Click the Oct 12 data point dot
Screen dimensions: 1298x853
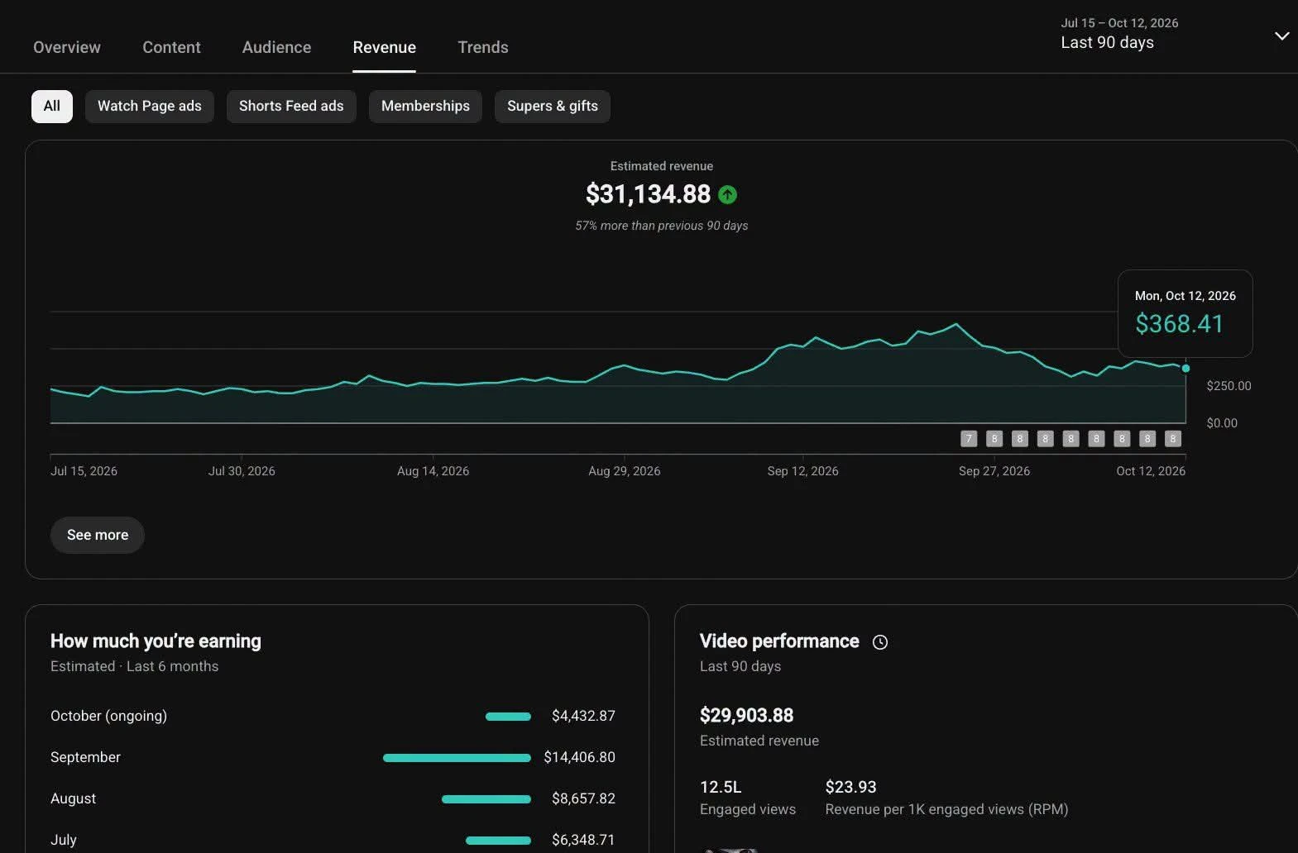1185,369
